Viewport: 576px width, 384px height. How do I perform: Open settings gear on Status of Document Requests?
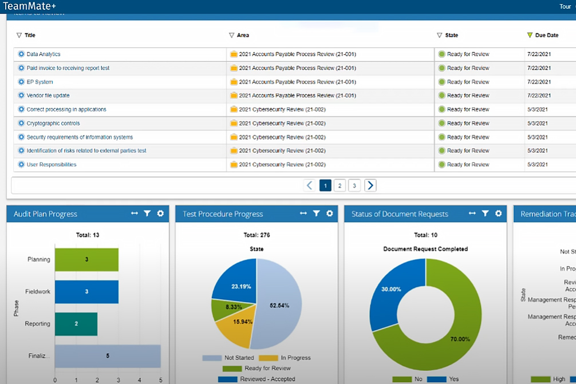(x=499, y=213)
